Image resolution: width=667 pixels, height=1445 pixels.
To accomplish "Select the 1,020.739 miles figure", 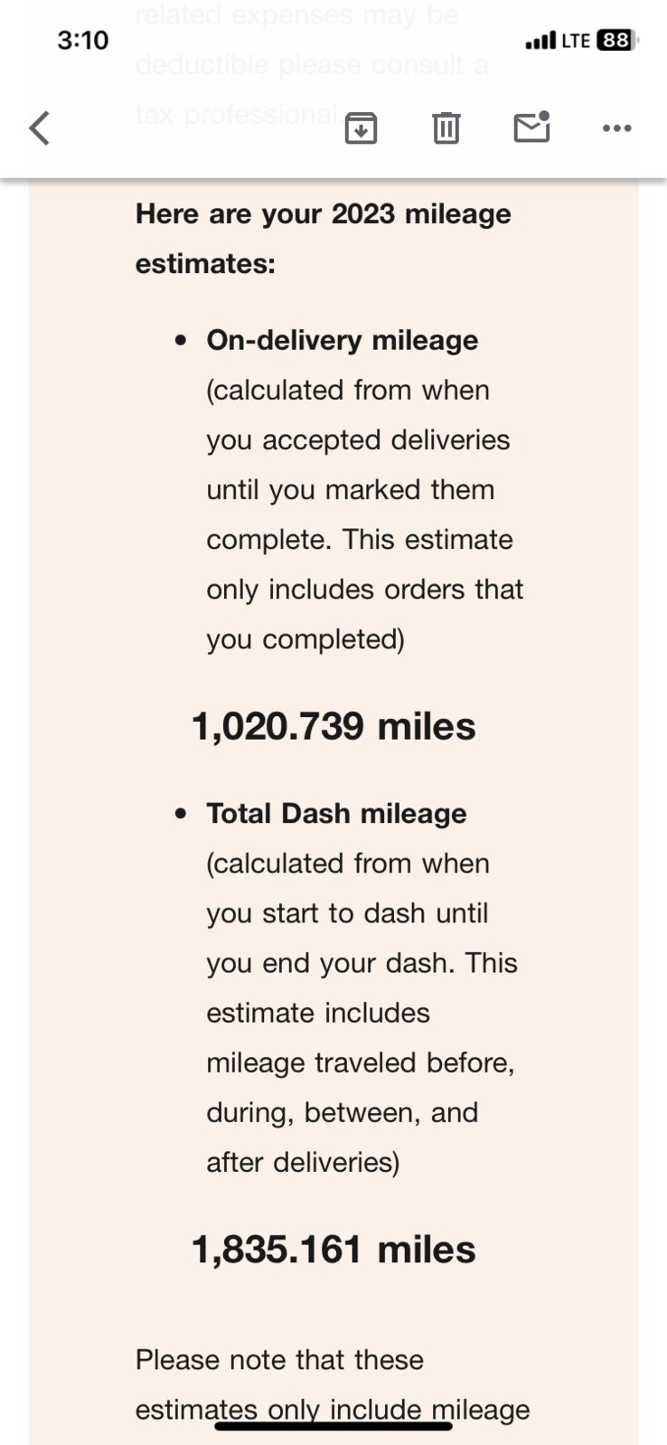I will pos(333,726).
